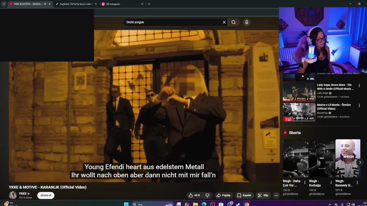Switch to the TikTok Keşfedin tab
367x206 pixels.
point(76,4)
